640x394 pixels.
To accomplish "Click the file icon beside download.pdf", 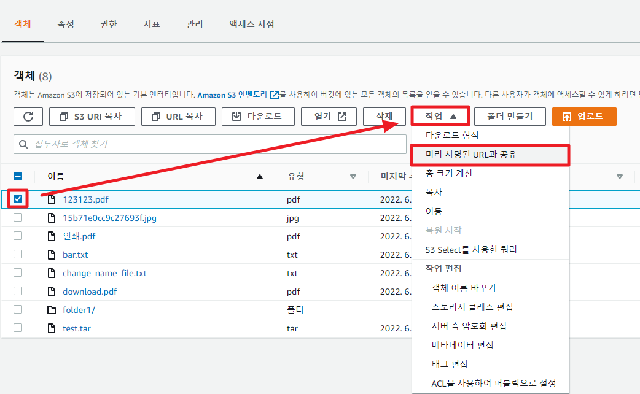I will [52, 292].
